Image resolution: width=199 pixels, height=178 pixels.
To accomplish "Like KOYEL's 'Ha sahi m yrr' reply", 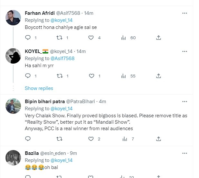I will pyautogui.click(x=91, y=76).
